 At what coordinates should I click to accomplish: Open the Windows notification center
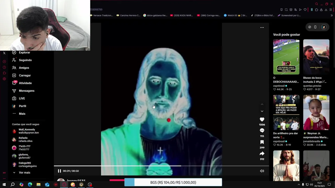tap(330, 185)
